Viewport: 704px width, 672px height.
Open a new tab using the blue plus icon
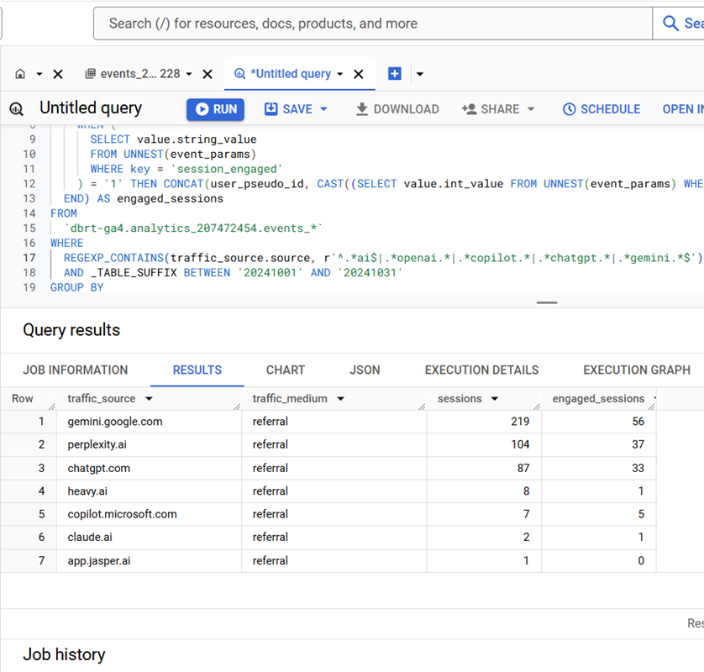click(394, 73)
